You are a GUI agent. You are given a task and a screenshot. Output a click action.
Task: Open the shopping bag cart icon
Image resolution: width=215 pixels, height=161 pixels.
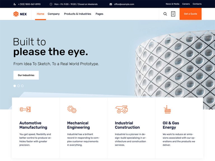(173, 14)
